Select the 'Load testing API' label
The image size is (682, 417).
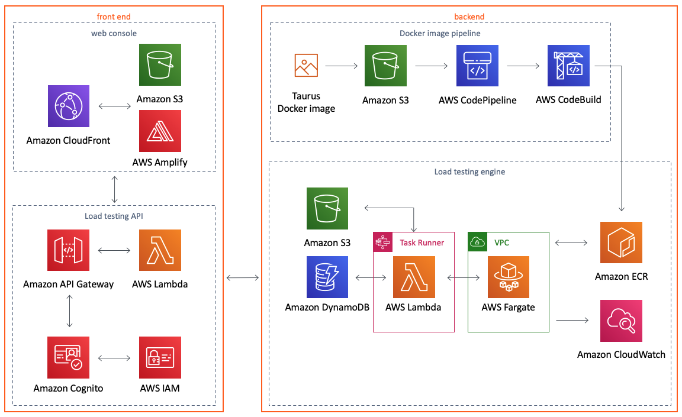114,216
